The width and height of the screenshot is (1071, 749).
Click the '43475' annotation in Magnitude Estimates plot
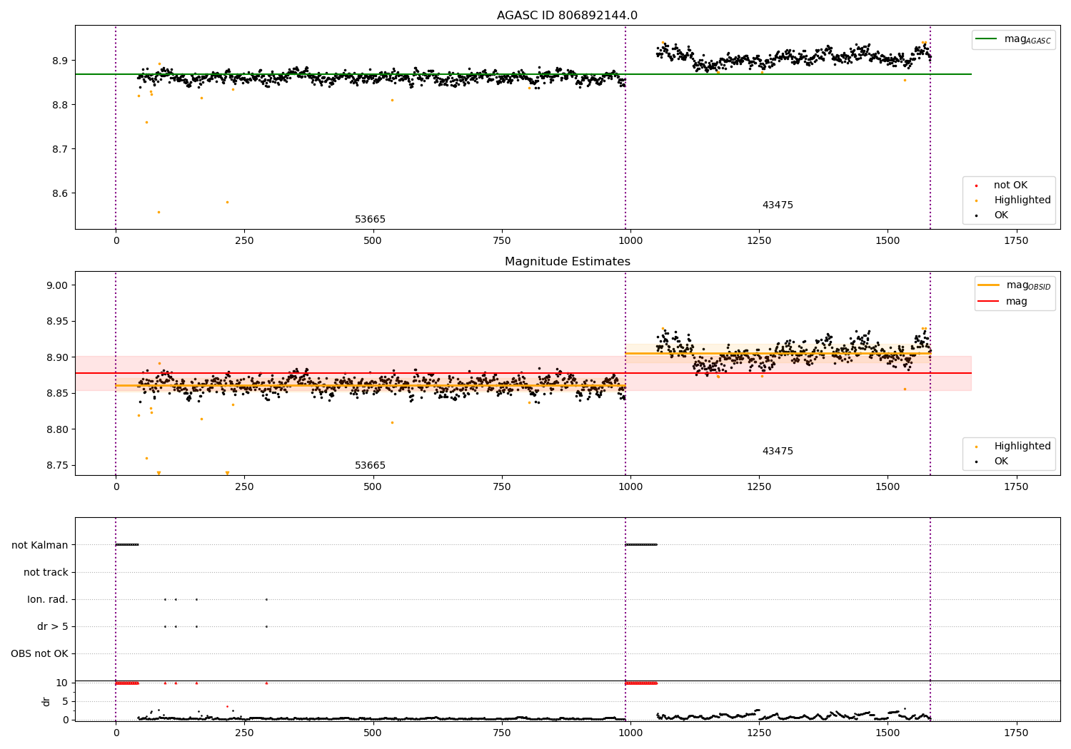778,452
